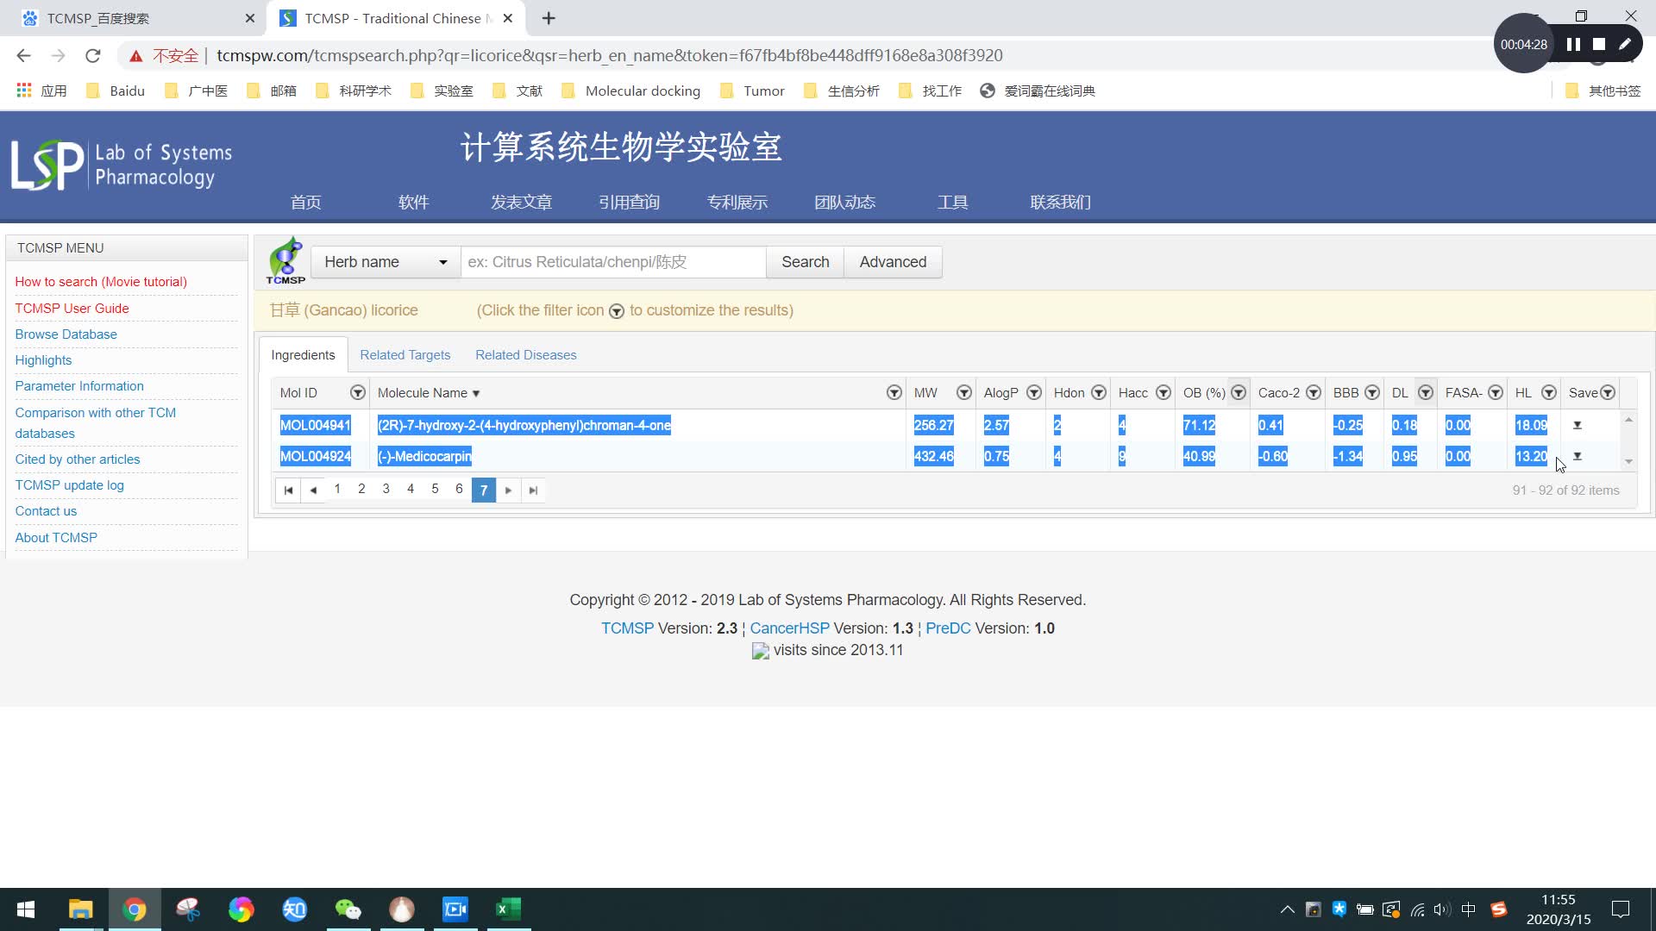
Task: Stop the screen recording
Action: point(1599,44)
